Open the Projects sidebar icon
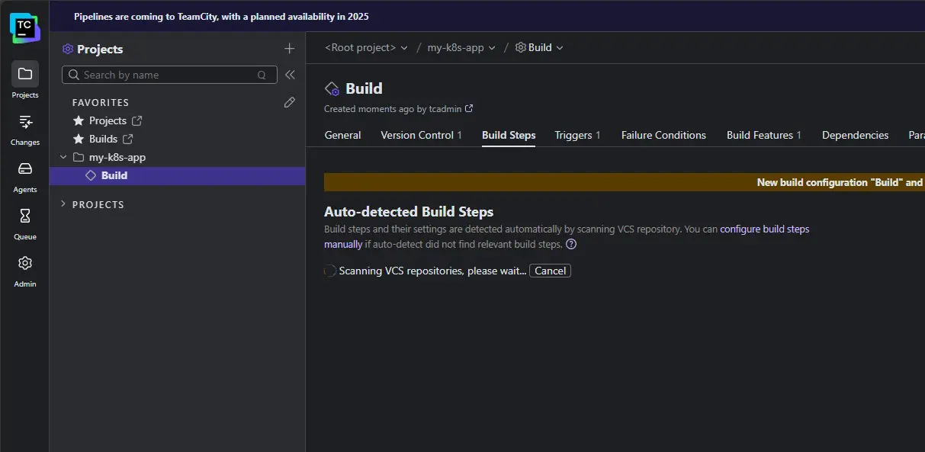The image size is (925, 452). [x=24, y=75]
